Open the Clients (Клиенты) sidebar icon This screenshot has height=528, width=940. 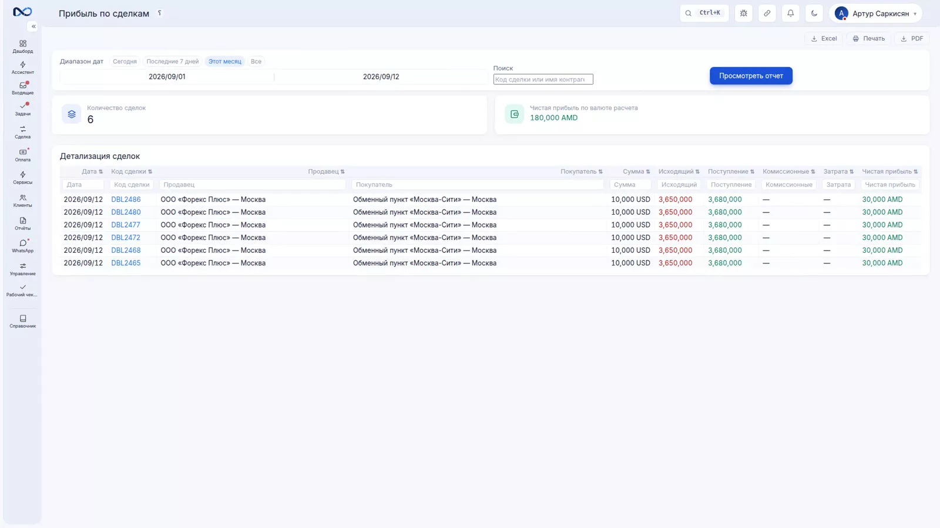pos(23,201)
